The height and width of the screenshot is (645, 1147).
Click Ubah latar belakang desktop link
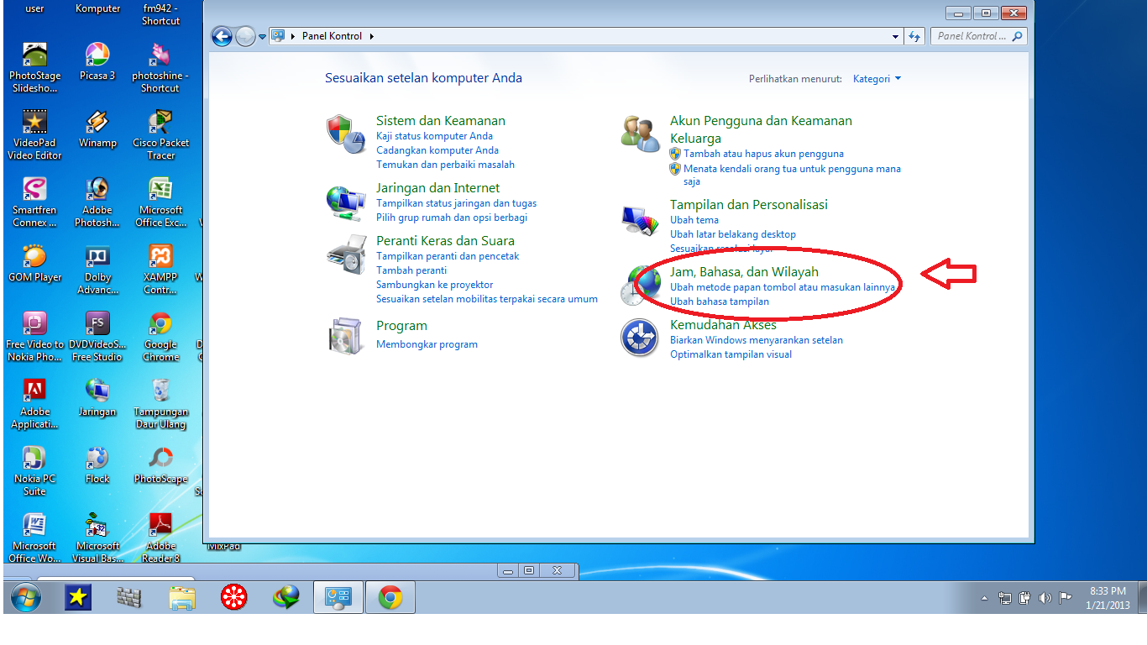733,234
